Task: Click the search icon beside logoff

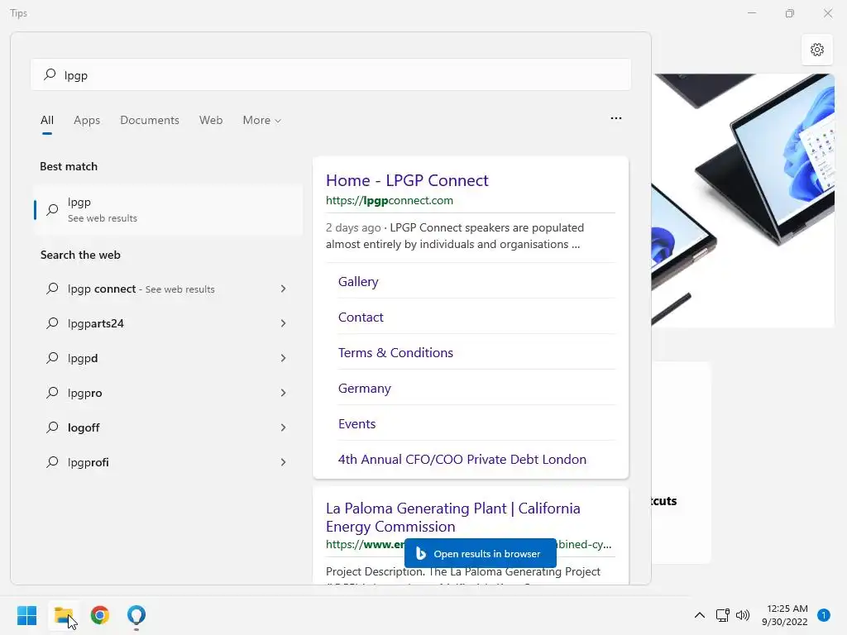Action: pyautogui.click(x=52, y=427)
